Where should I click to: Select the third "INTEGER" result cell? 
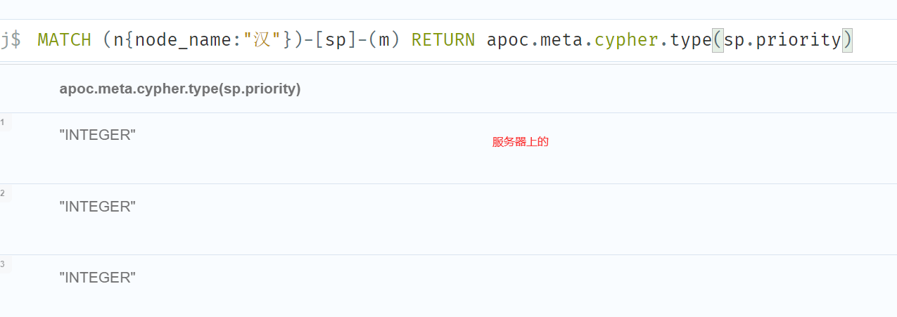pyautogui.click(x=97, y=277)
